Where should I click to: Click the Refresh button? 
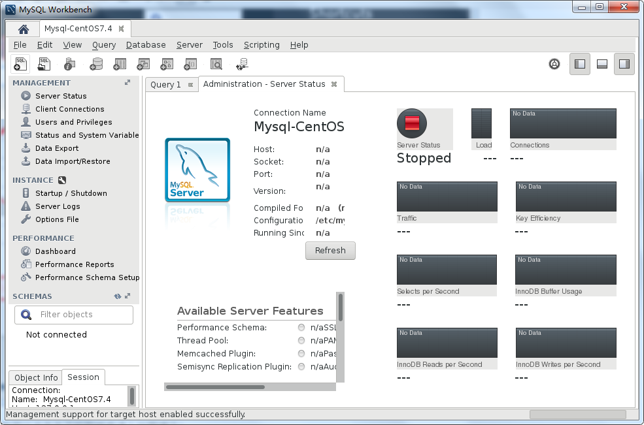pos(330,250)
